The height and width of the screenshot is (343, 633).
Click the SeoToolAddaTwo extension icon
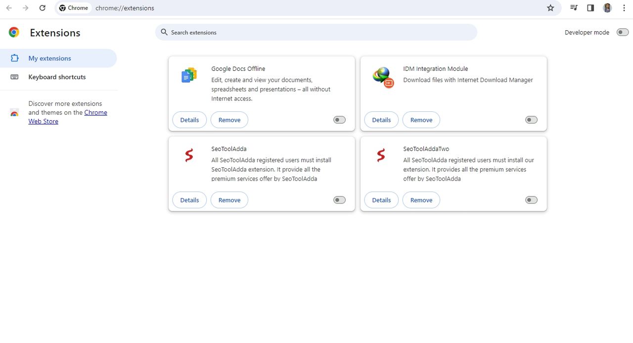pyautogui.click(x=381, y=155)
